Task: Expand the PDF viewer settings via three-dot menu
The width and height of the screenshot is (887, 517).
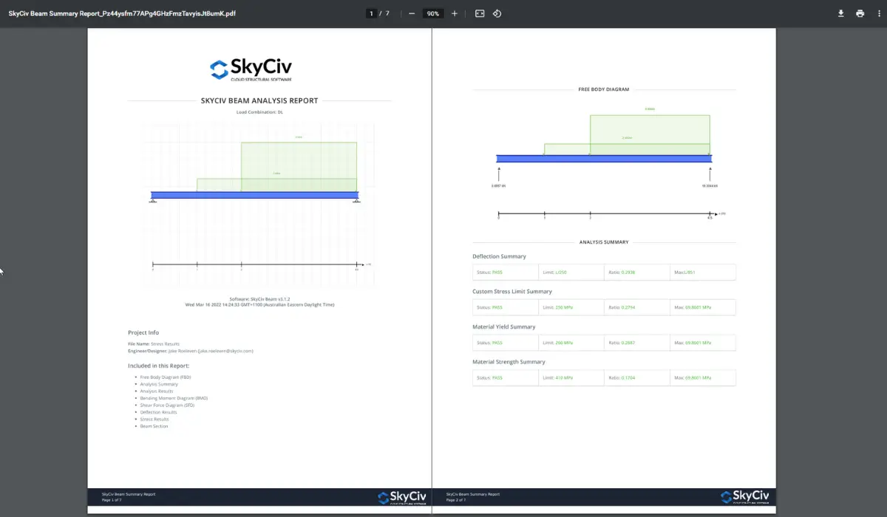Action: pos(879,13)
